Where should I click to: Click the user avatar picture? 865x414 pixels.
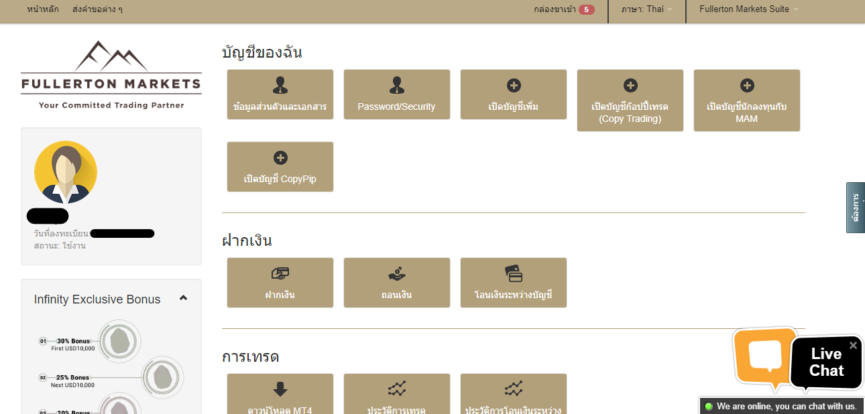tap(66, 172)
